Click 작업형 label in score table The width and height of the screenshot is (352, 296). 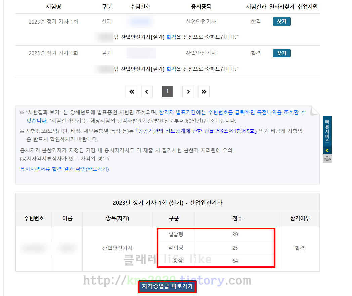(176, 248)
